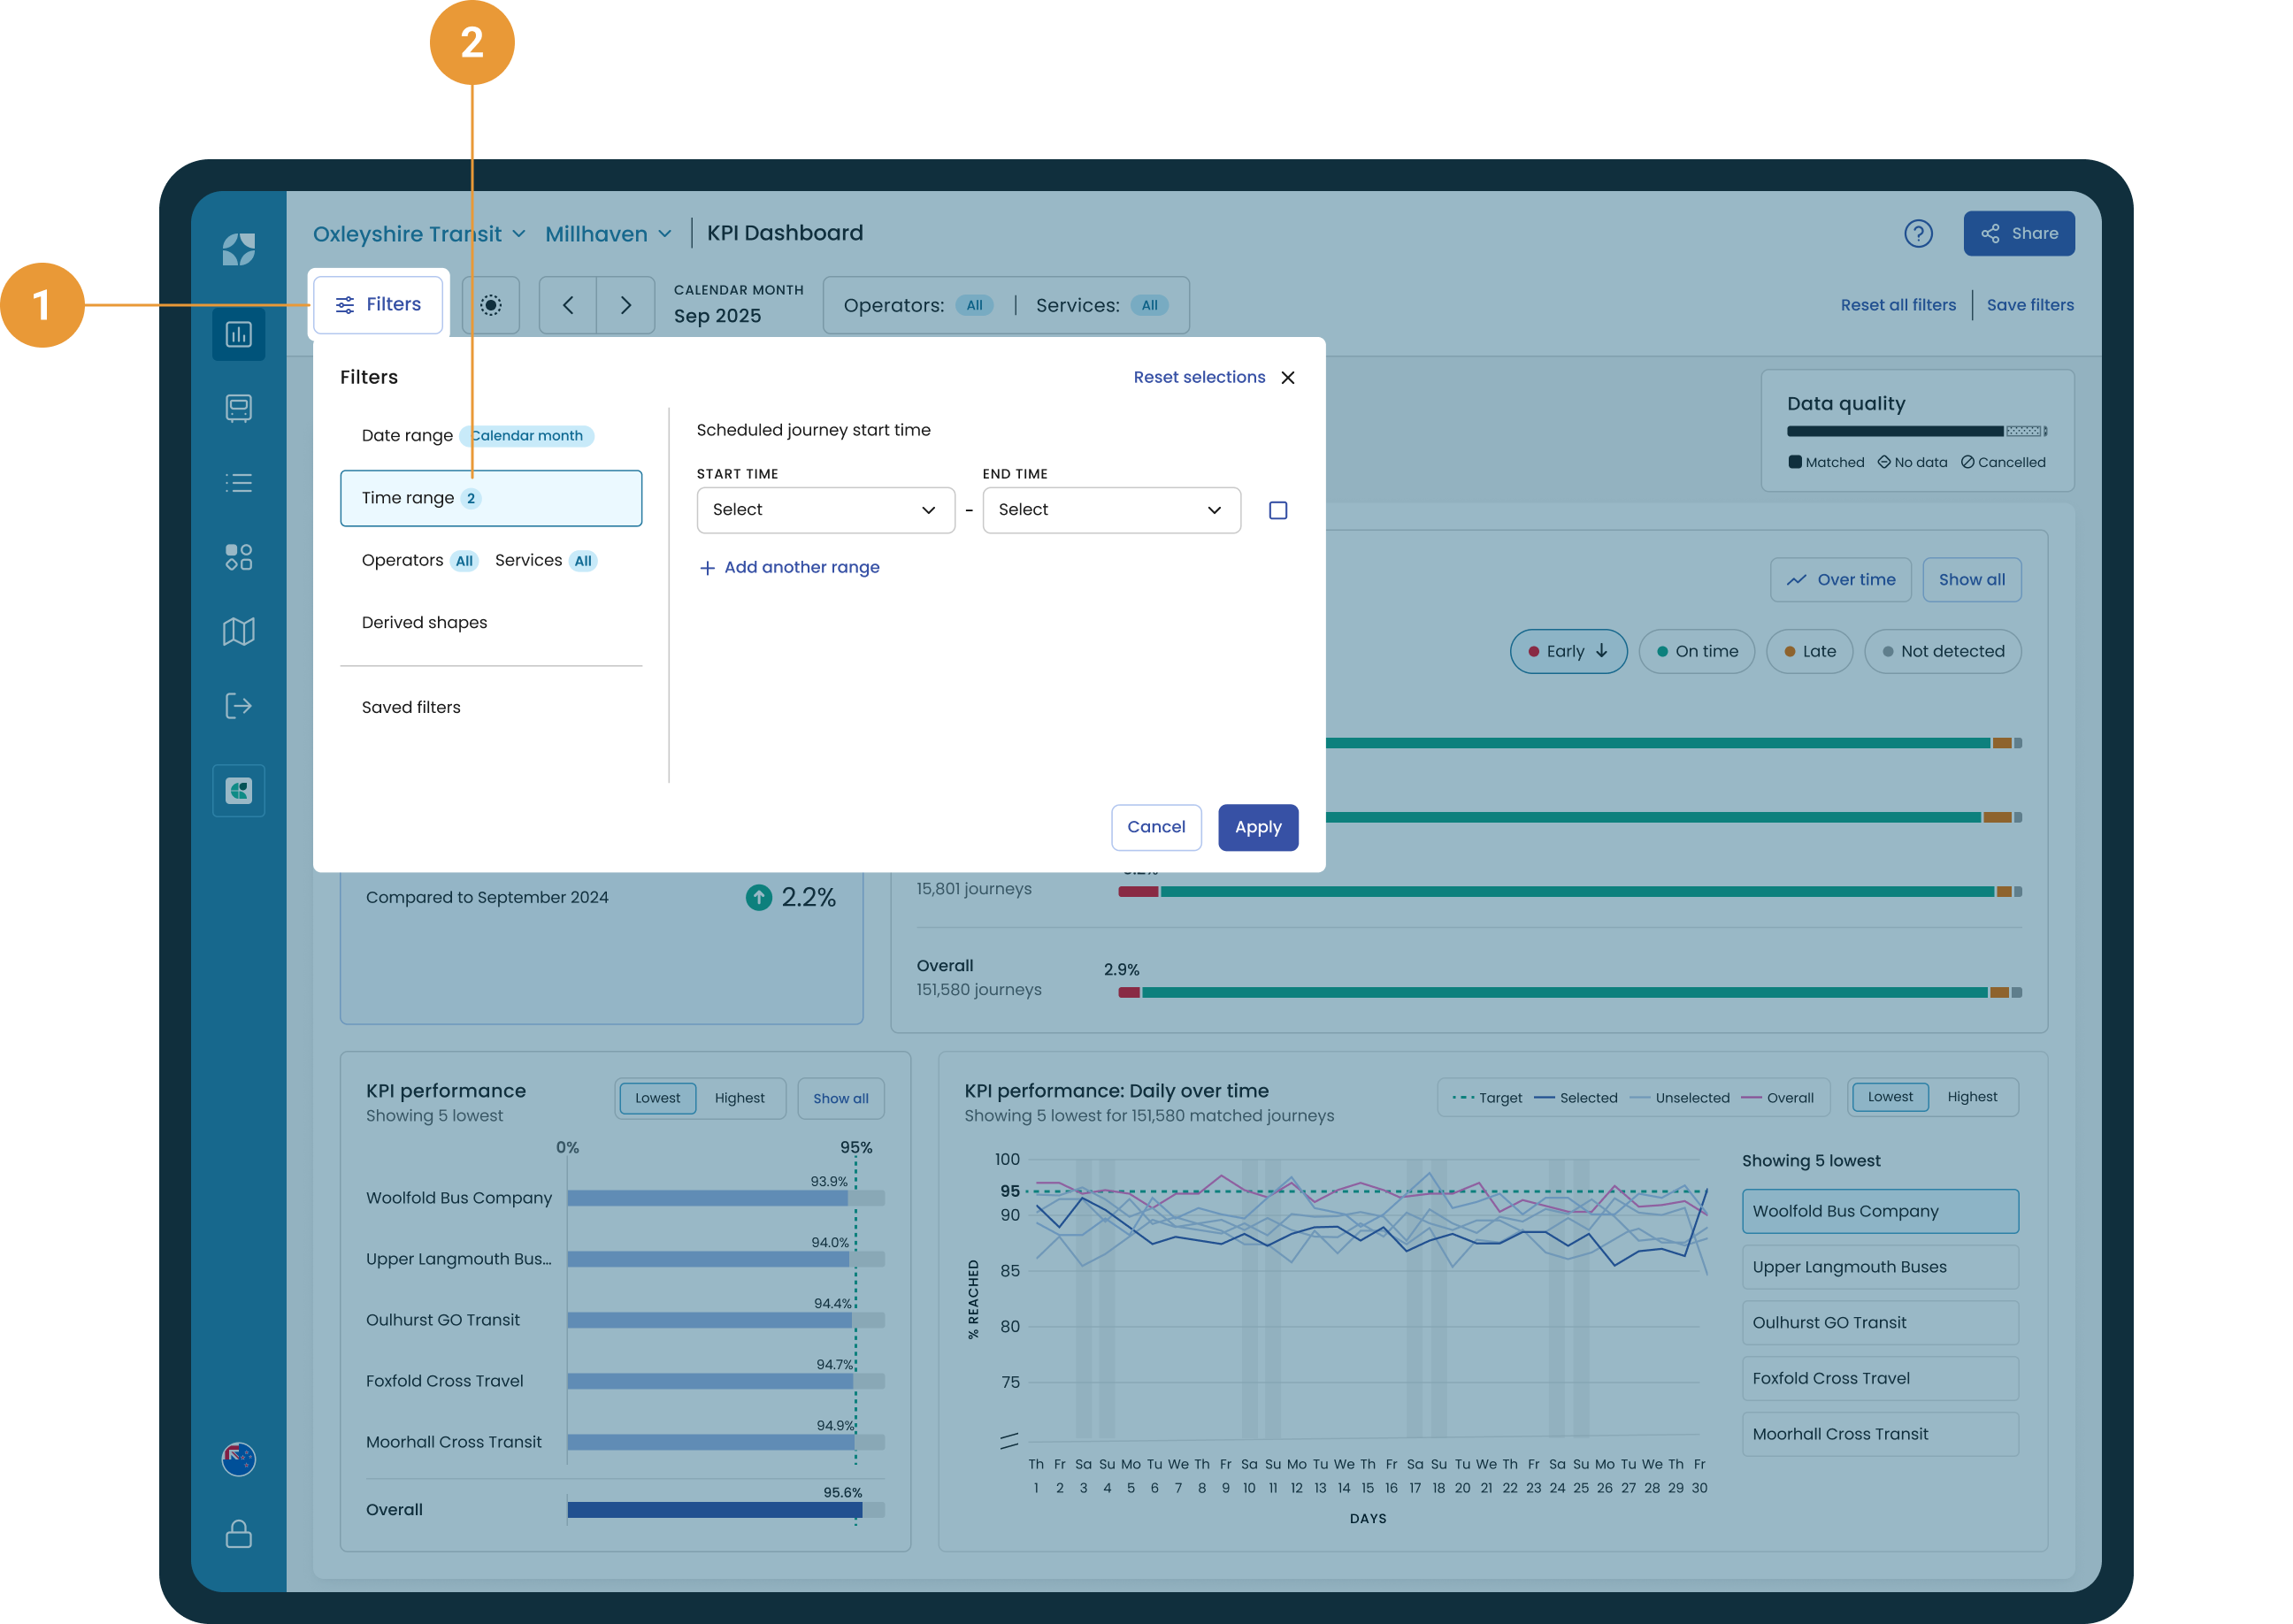
Task: Open the Start time Select dropdown
Action: pos(825,510)
